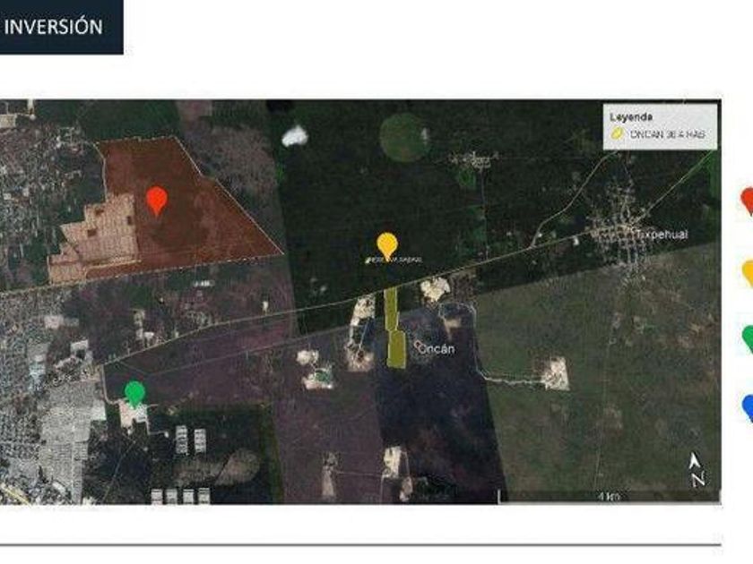Click the north arrow compass icon
This screenshot has height=564, width=753.
pyautogui.click(x=697, y=468)
